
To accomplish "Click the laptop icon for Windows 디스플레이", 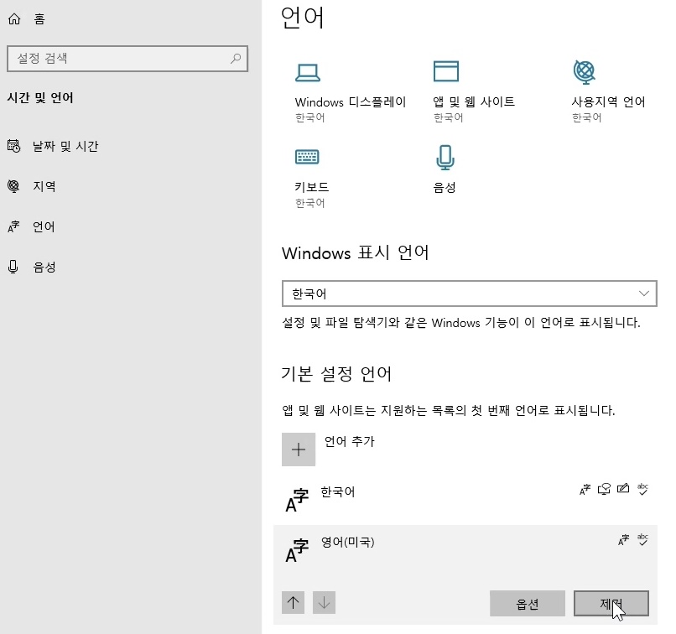I will tap(308, 72).
